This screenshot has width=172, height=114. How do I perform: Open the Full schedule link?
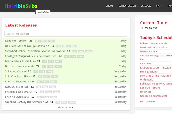tap(147, 102)
